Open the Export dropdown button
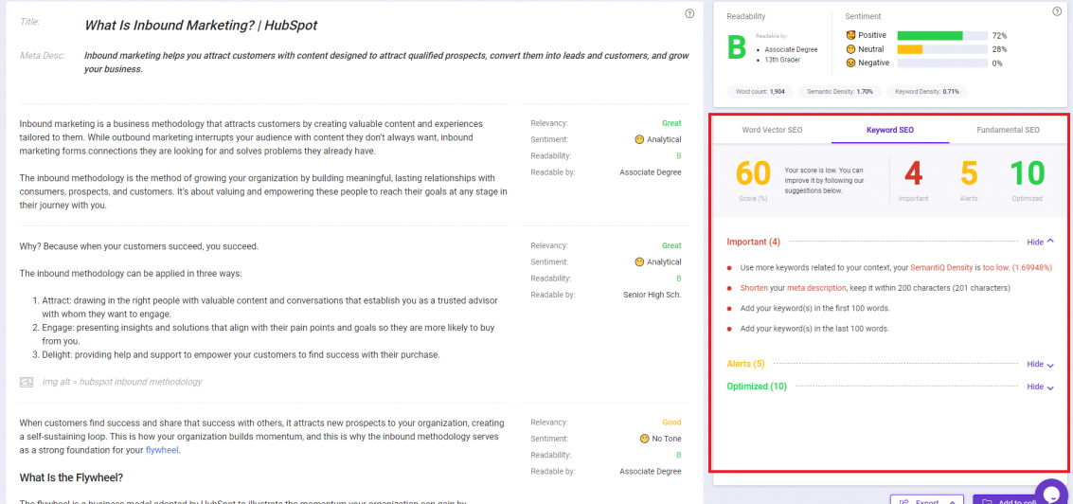 coord(926,499)
